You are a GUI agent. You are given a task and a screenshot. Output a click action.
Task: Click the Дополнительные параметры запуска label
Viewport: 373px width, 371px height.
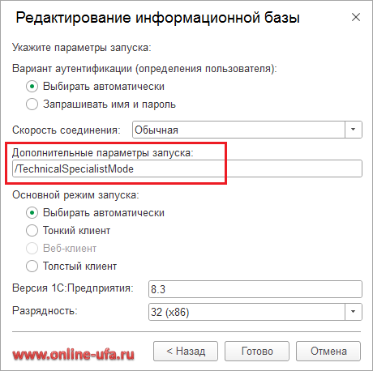(103, 153)
